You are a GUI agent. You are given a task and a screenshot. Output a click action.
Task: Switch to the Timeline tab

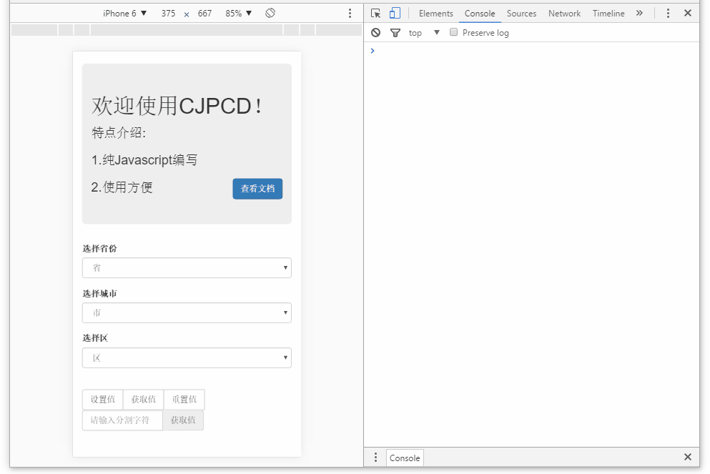[x=608, y=14]
